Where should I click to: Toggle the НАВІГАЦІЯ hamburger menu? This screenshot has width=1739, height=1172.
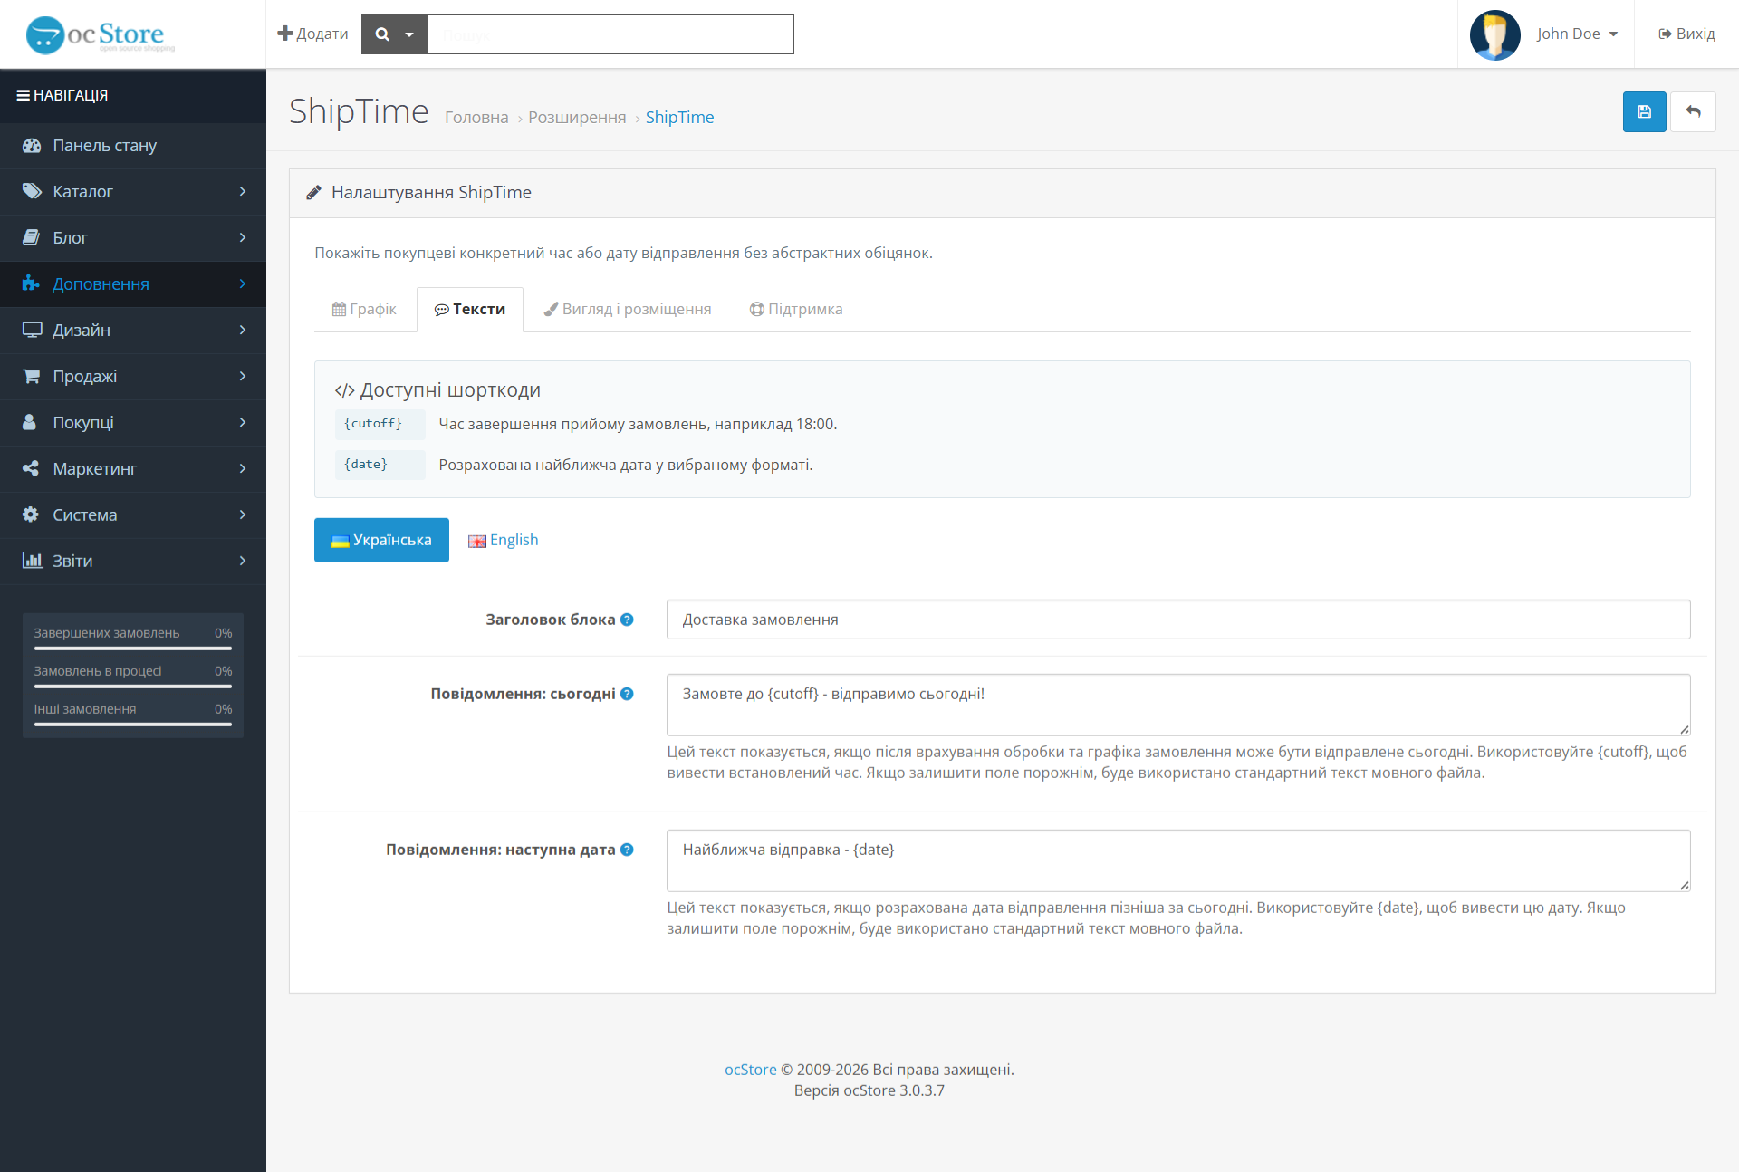(62, 95)
